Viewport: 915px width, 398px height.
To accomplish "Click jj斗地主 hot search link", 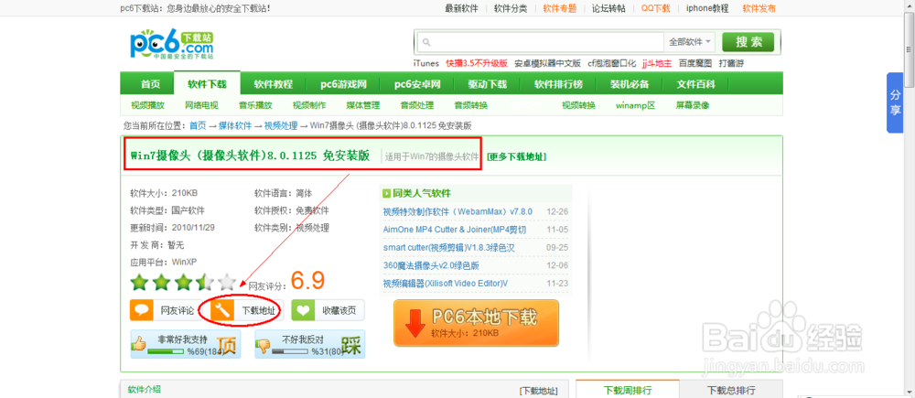I will coord(657,63).
